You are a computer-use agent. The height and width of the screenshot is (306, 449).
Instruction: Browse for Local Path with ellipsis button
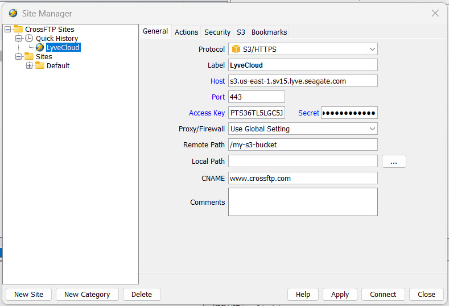click(394, 162)
